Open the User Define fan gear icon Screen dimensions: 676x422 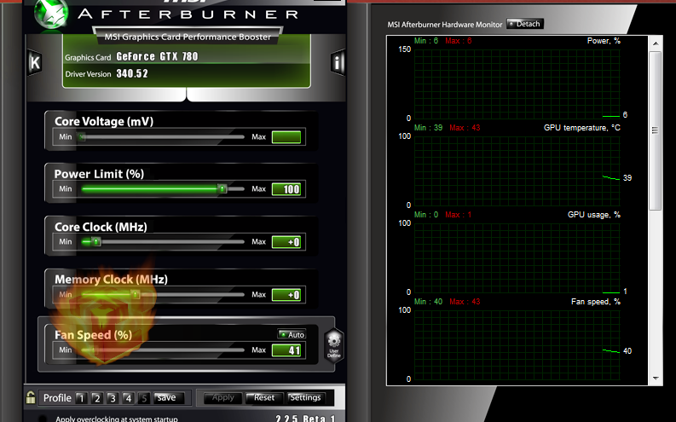[x=334, y=345]
